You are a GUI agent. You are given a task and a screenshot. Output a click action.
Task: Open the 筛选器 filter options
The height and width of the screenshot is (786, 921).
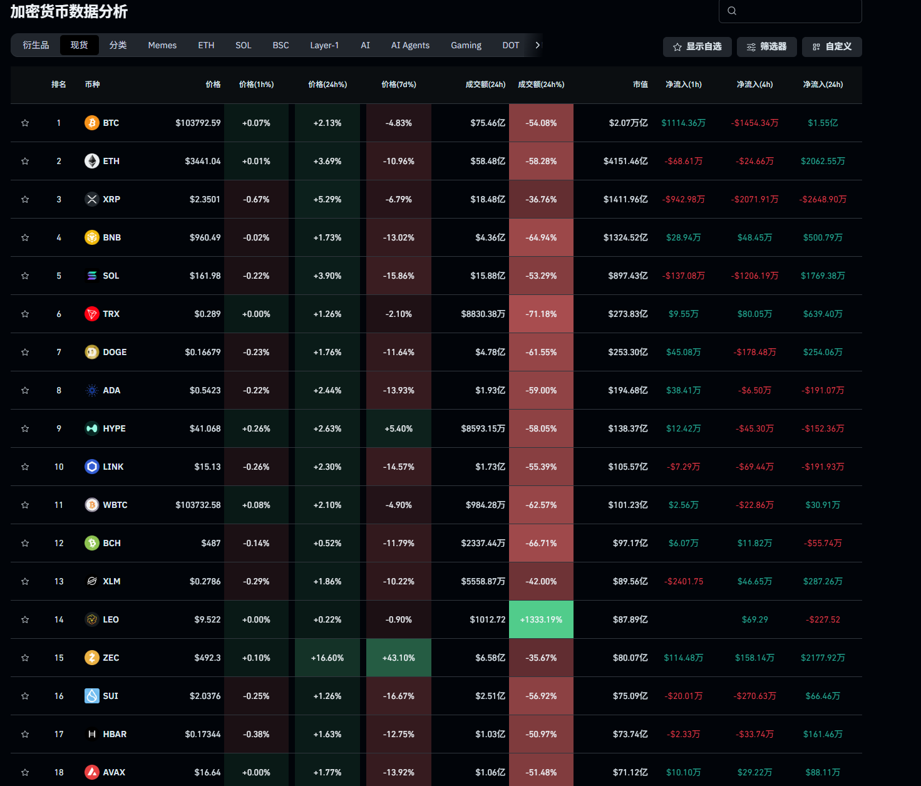coord(766,47)
